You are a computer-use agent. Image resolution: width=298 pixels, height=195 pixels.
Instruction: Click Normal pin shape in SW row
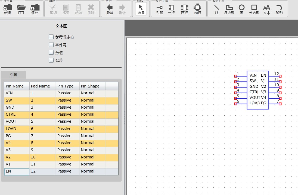click(x=92, y=100)
